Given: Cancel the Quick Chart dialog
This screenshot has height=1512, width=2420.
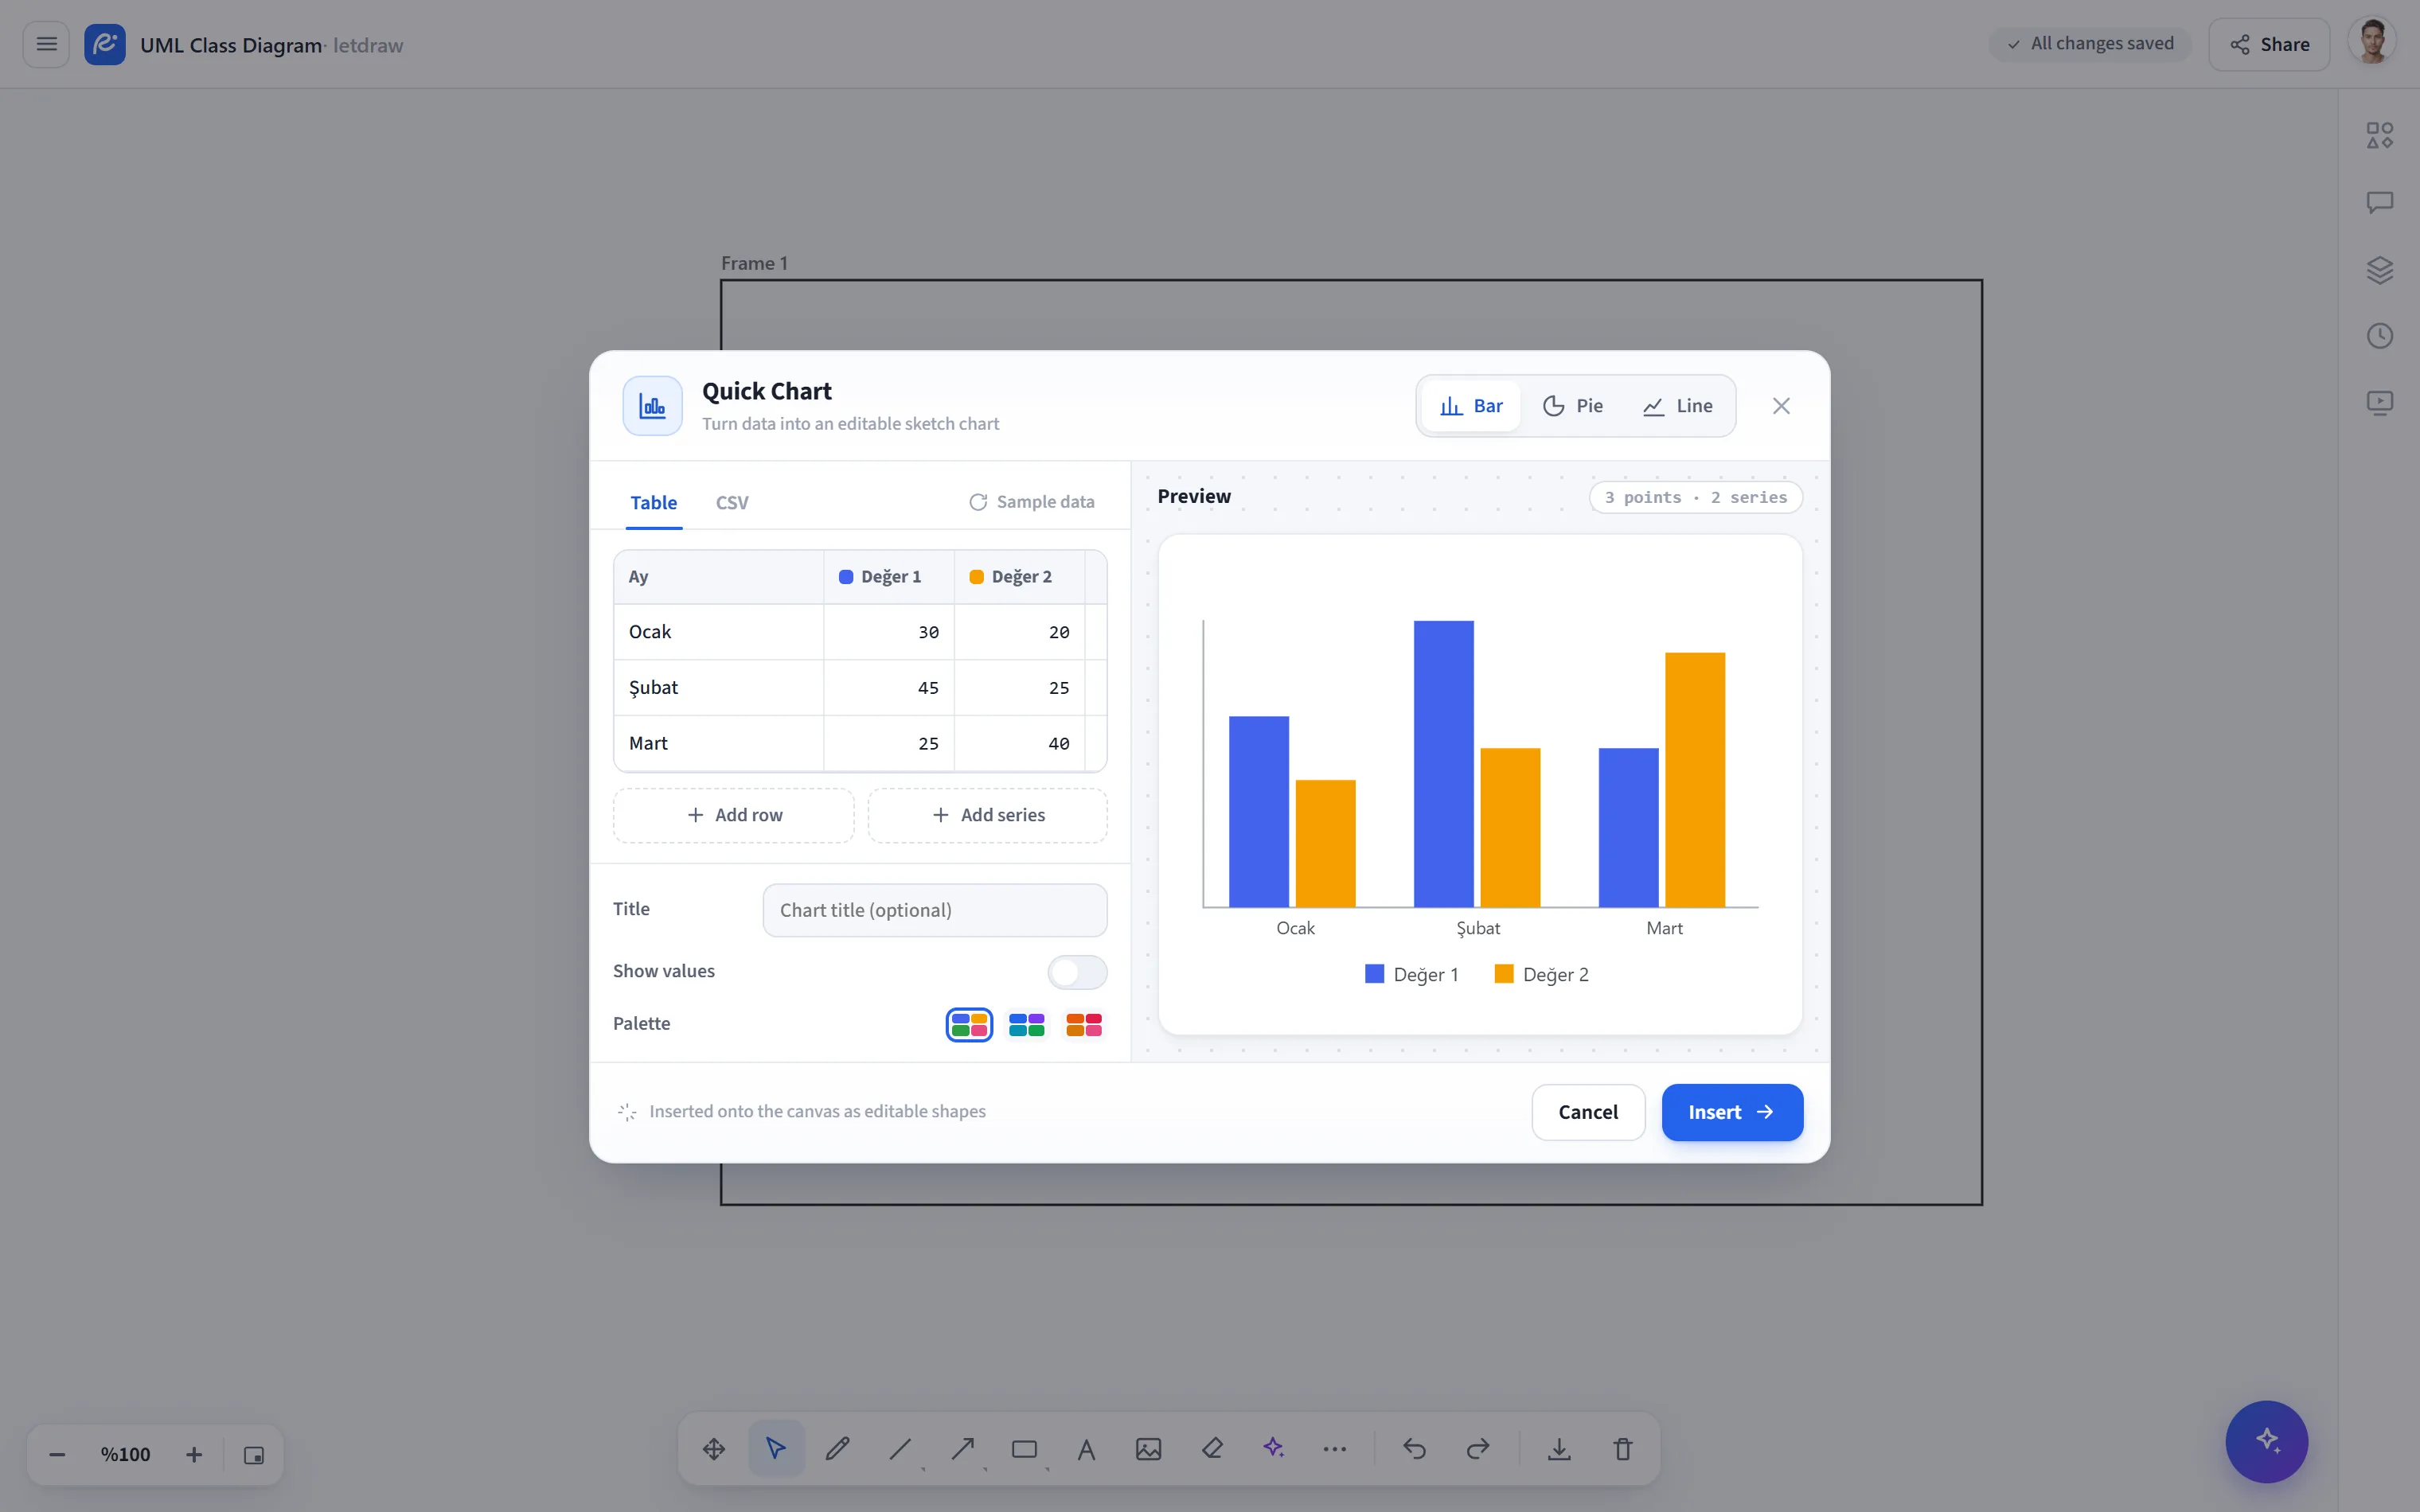Looking at the screenshot, I should [x=1588, y=1112].
